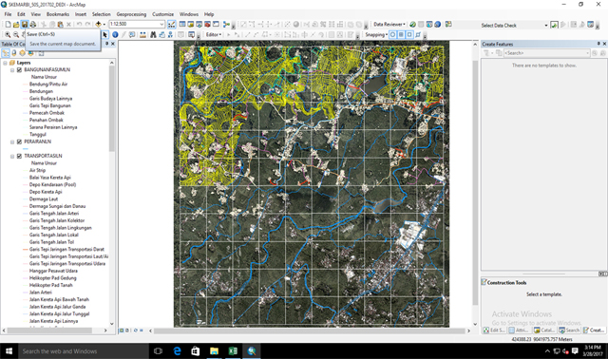Click the Add Data icon
This screenshot has width=608, height=359.
coord(99,25)
